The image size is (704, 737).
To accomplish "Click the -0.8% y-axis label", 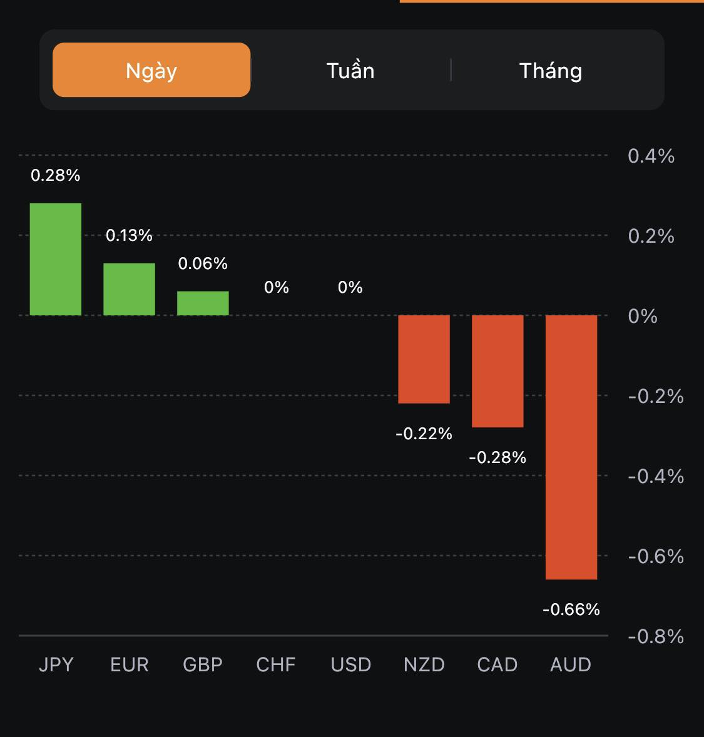I will 656,636.
